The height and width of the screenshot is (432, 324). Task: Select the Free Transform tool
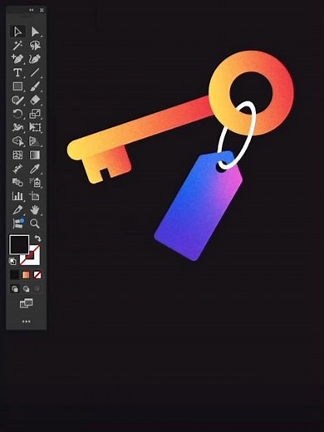[35, 127]
